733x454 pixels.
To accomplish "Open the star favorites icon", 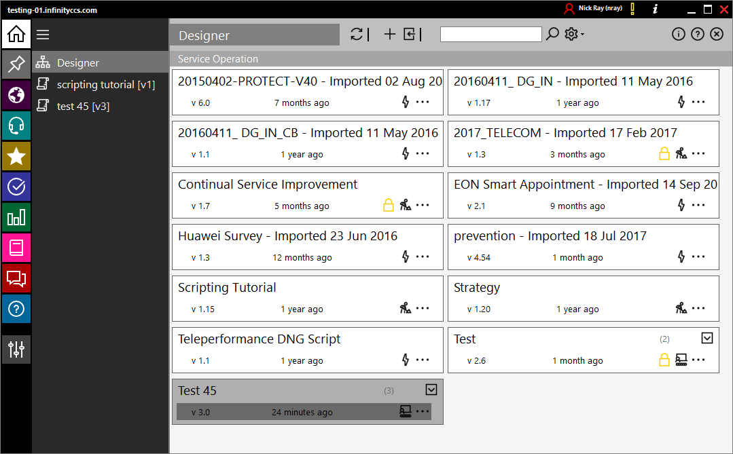I will click(16, 156).
